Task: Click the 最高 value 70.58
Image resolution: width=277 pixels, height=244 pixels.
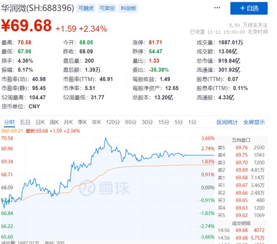Action: (x=24, y=43)
